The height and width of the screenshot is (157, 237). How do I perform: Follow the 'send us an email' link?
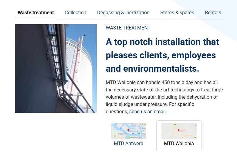[x=148, y=111]
